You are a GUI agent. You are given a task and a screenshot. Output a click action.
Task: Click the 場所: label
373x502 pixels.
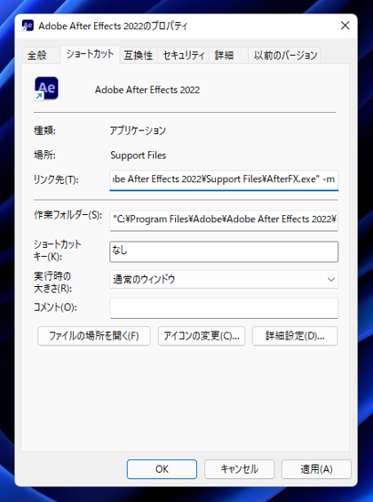coord(44,155)
